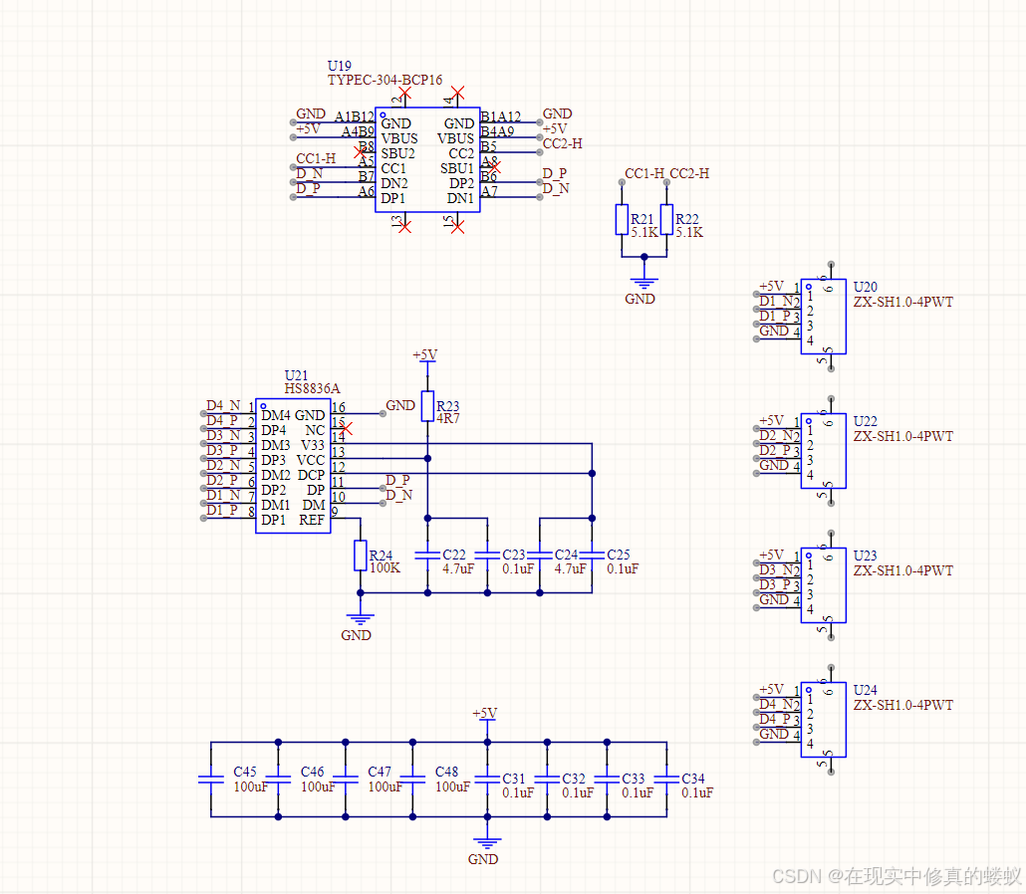The height and width of the screenshot is (894, 1026).
Task: Select the U24 connector body
Action: coord(823,720)
